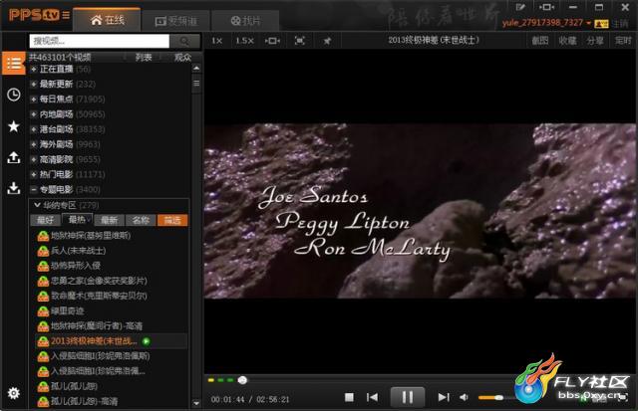Set player size to 1.5X
The height and width of the screenshot is (411, 638).
coord(244,41)
